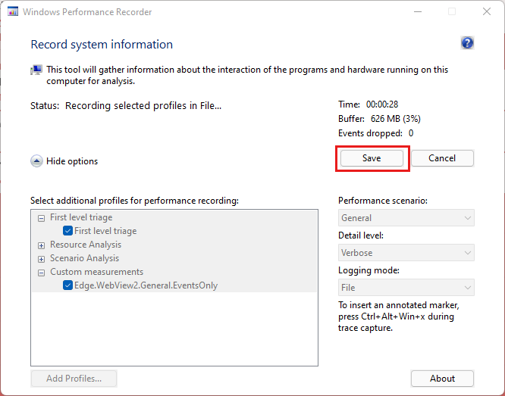Click the Buffer value 626 MB (3%)
This screenshot has height=396, width=505.
tap(396, 119)
